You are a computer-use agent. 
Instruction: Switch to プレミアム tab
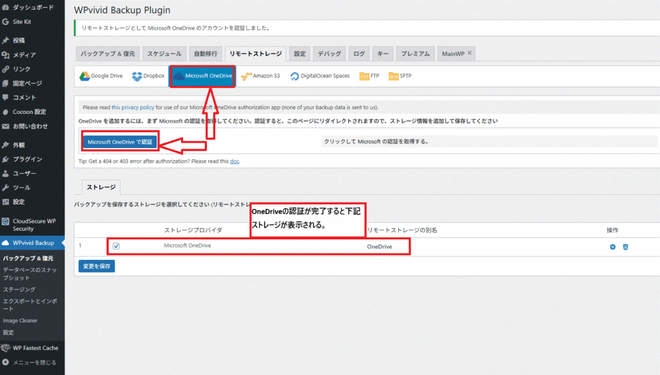tap(415, 54)
